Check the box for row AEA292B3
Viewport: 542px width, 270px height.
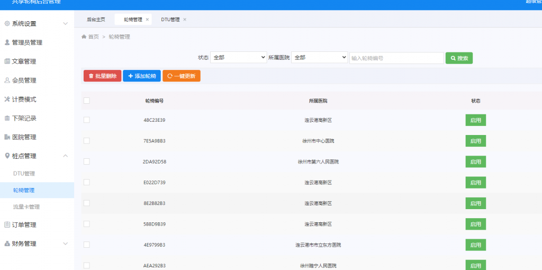(x=87, y=266)
